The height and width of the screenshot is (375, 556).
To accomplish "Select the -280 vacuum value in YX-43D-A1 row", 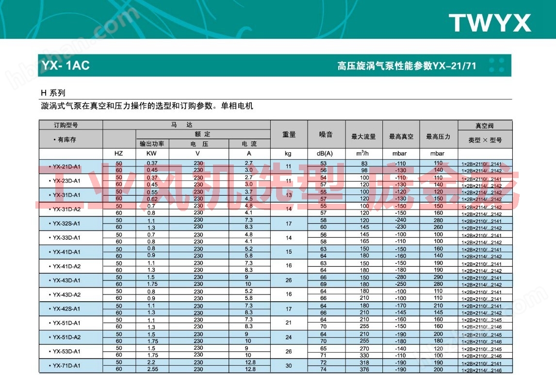I will pos(401,277).
